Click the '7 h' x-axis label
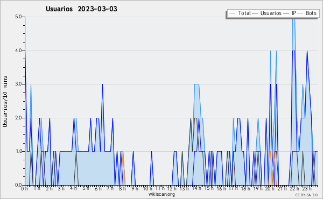The image size is (323, 199). (x=110, y=188)
